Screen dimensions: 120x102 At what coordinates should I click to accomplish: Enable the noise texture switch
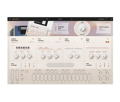(81, 39)
